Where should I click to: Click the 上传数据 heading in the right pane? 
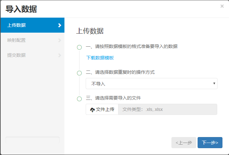click(x=90, y=31)
